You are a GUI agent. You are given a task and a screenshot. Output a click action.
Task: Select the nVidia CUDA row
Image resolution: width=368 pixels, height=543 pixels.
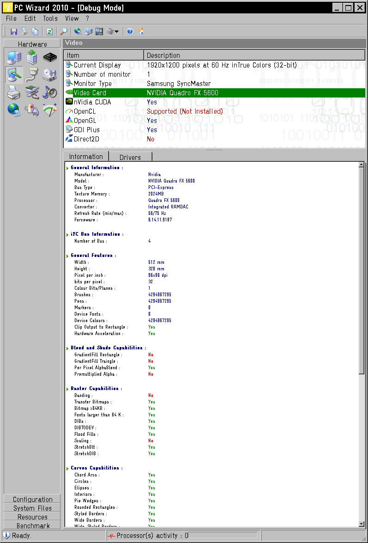(214, 102)
